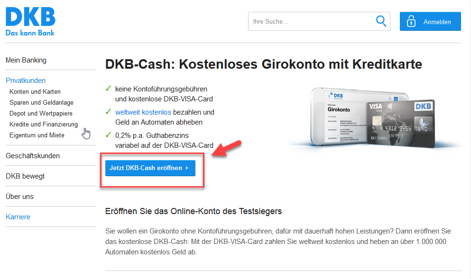471x279 pixels.
Task: Click the magnifying glass search icon
Action: [x=381, y=21]
